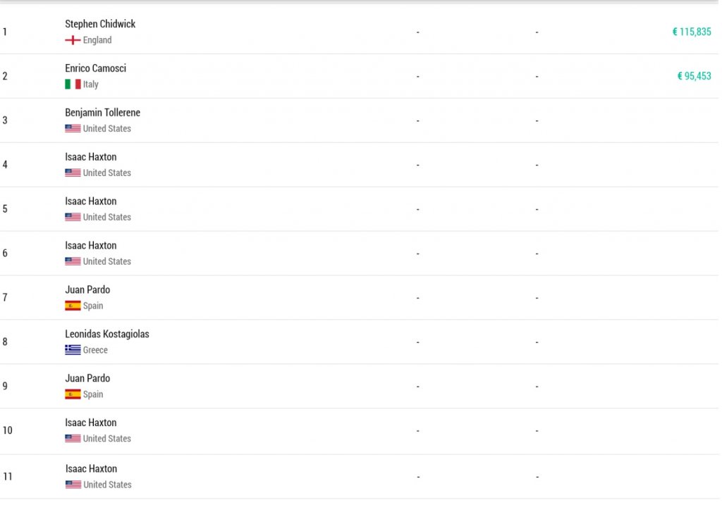Viewport: 722px width, 505px height.
Task: Click the US flag in row 4
Action: point(73,173)
